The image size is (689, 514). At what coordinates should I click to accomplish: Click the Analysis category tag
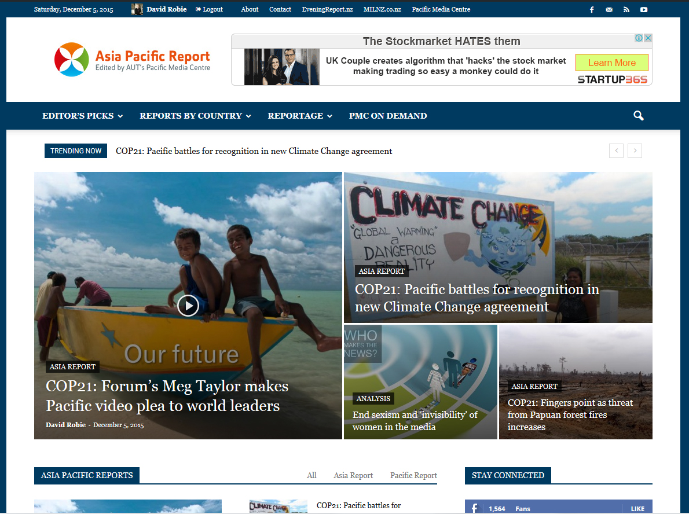tap(373, 398)
